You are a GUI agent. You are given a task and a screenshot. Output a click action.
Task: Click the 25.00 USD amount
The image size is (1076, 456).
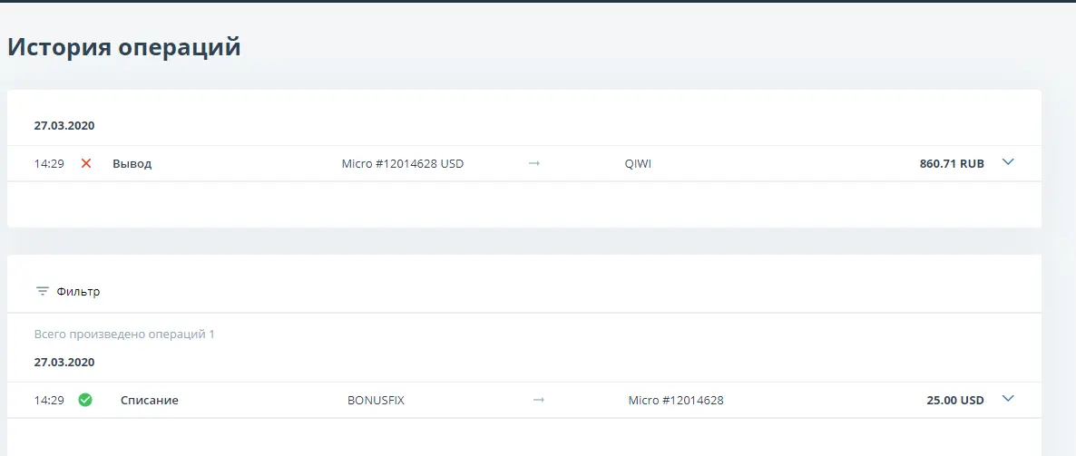[x=955, y=401]
